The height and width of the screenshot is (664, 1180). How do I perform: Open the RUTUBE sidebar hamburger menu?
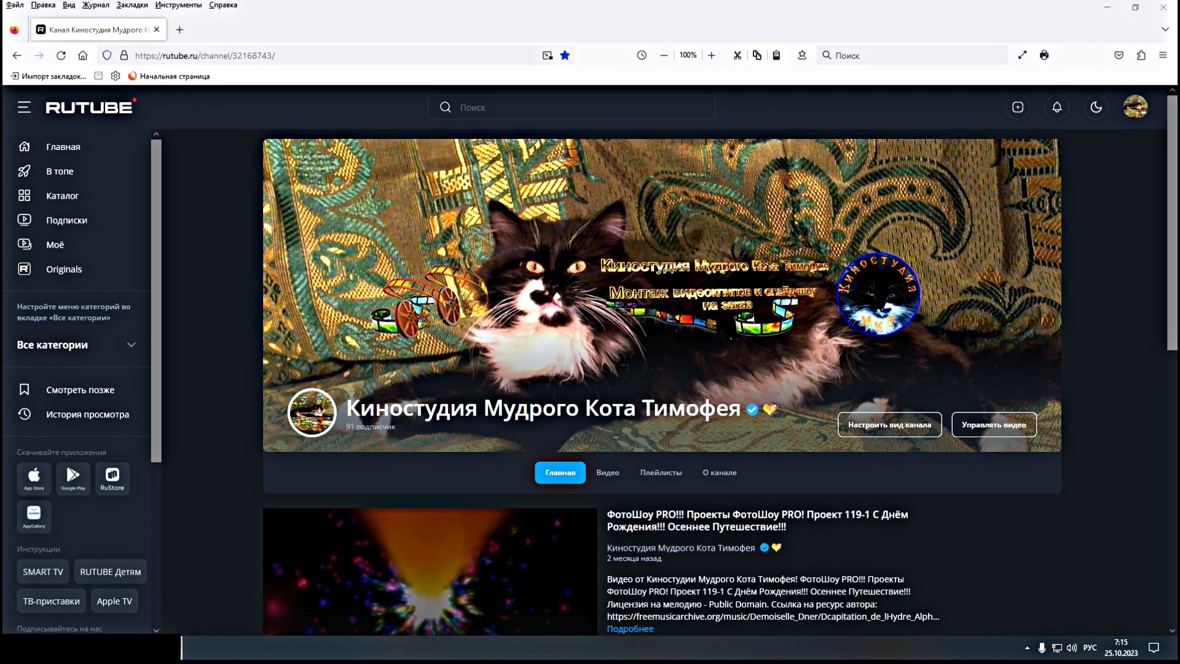pyautogui.click(x=24, y=107)
